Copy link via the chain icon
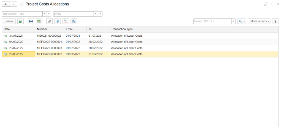The height and width of the screenshot is (127, 282). click(265, 4)
